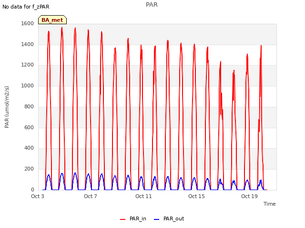Toggle the PAR_out legend entry
305x228 pixels.
click(x=169, y=218)
